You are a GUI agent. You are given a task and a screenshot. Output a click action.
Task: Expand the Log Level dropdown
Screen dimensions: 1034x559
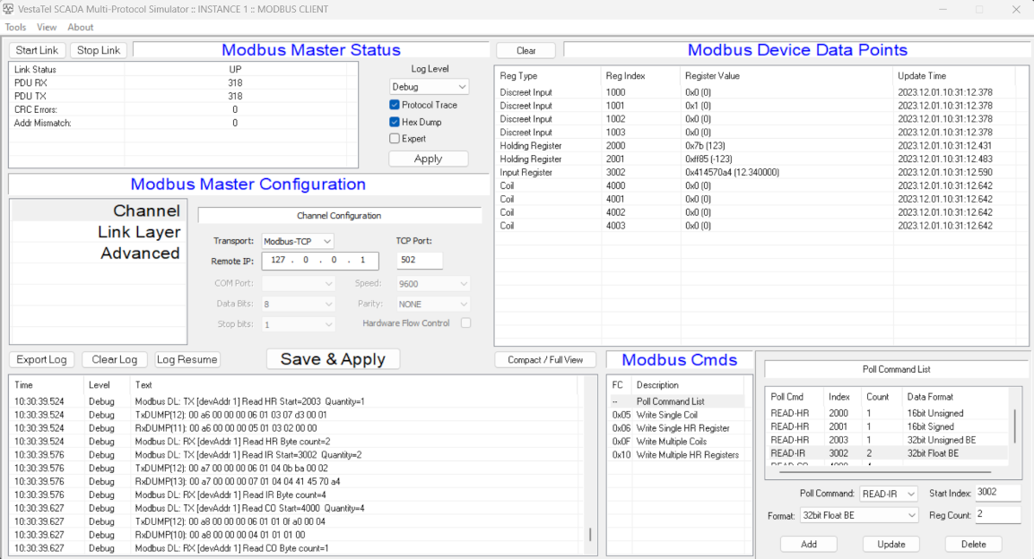(429, 87)
